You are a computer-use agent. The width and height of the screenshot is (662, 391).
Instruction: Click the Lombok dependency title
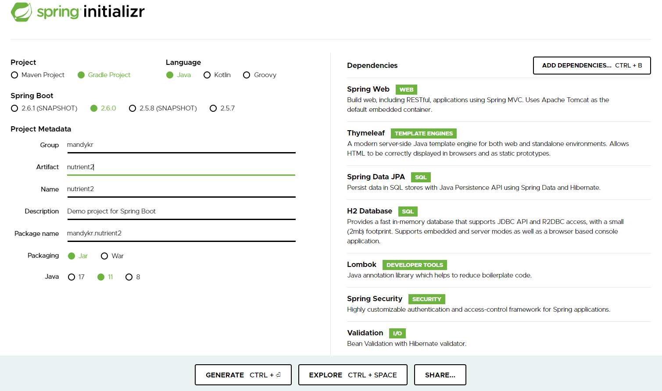pyautogui.click(x=361, y=264)
